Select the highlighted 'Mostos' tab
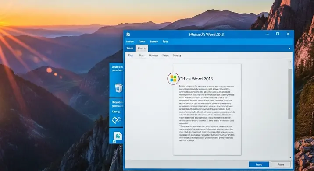Viewport: 314px width, 171px height. (x=142, y=49)
